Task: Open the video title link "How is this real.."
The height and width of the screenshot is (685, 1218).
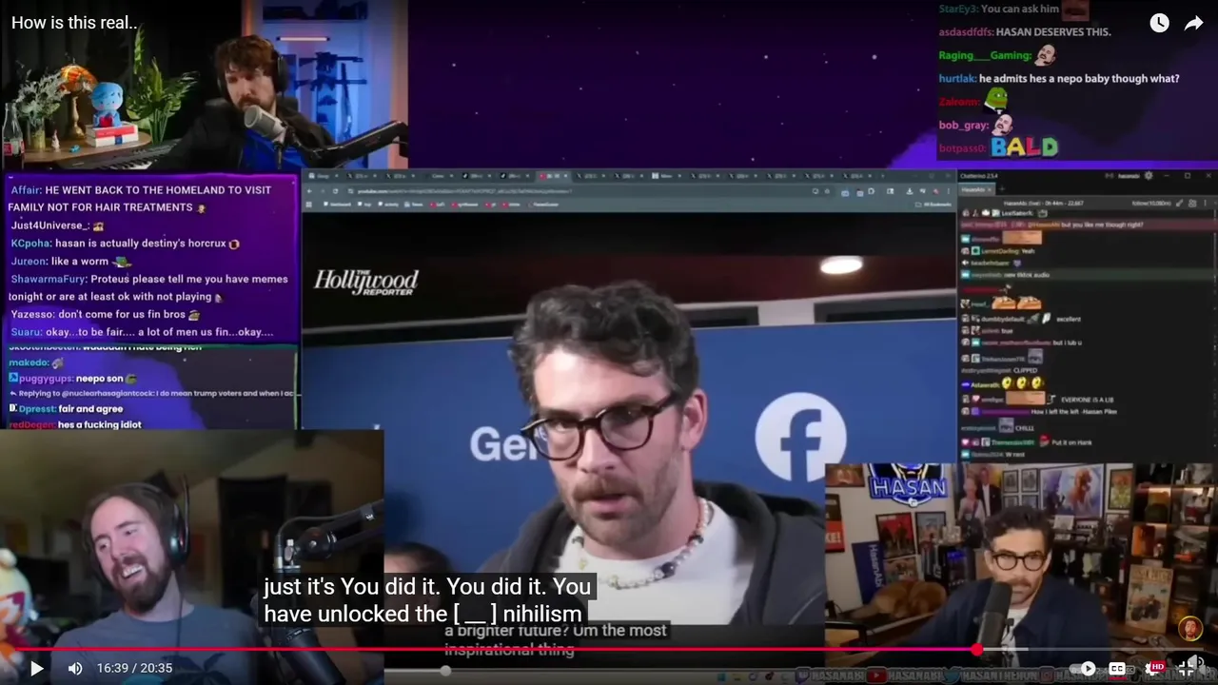Action: point(74,23)
